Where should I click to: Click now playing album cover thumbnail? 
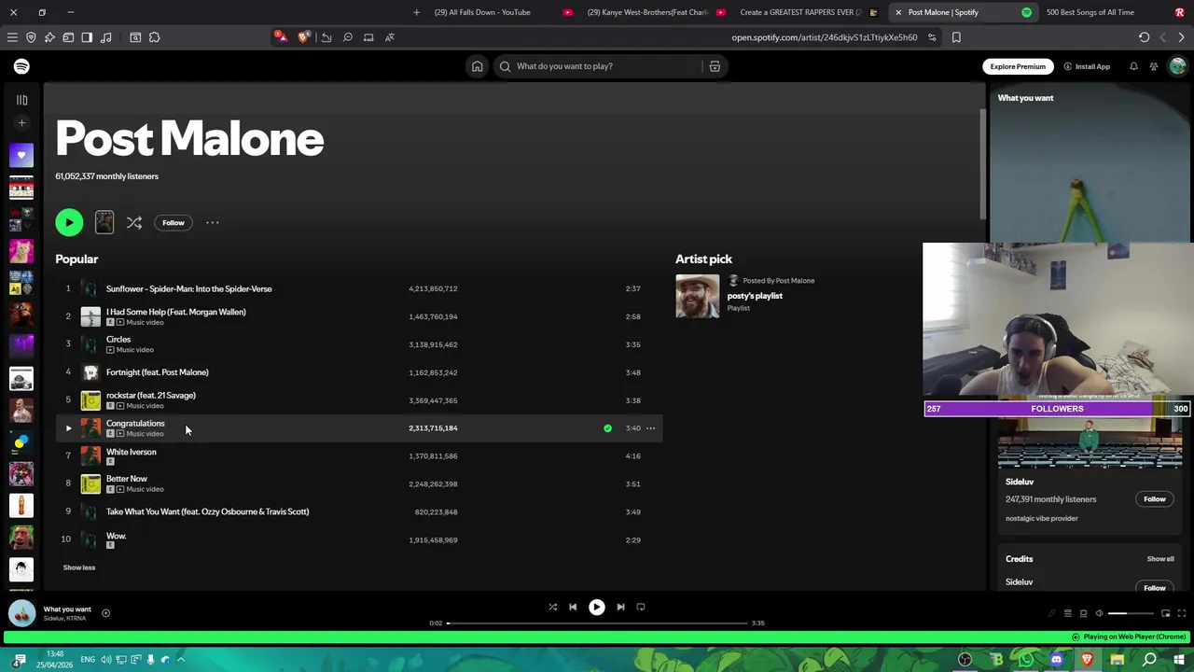[x=22, y=613]
